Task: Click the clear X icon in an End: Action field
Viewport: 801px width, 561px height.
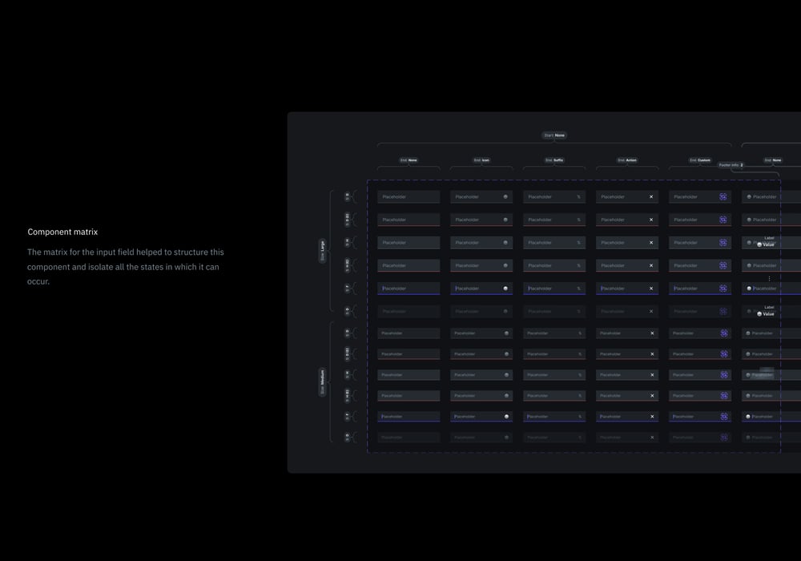Action: click(651, 196)
